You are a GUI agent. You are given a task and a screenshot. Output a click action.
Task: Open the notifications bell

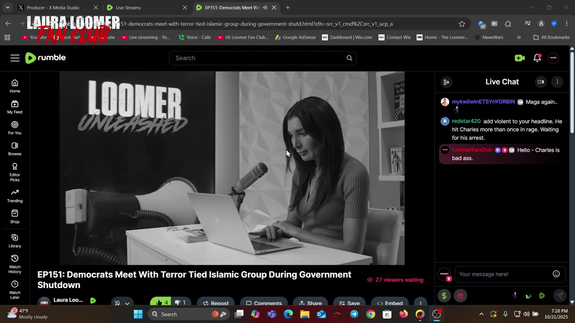(x=537, y=58)
